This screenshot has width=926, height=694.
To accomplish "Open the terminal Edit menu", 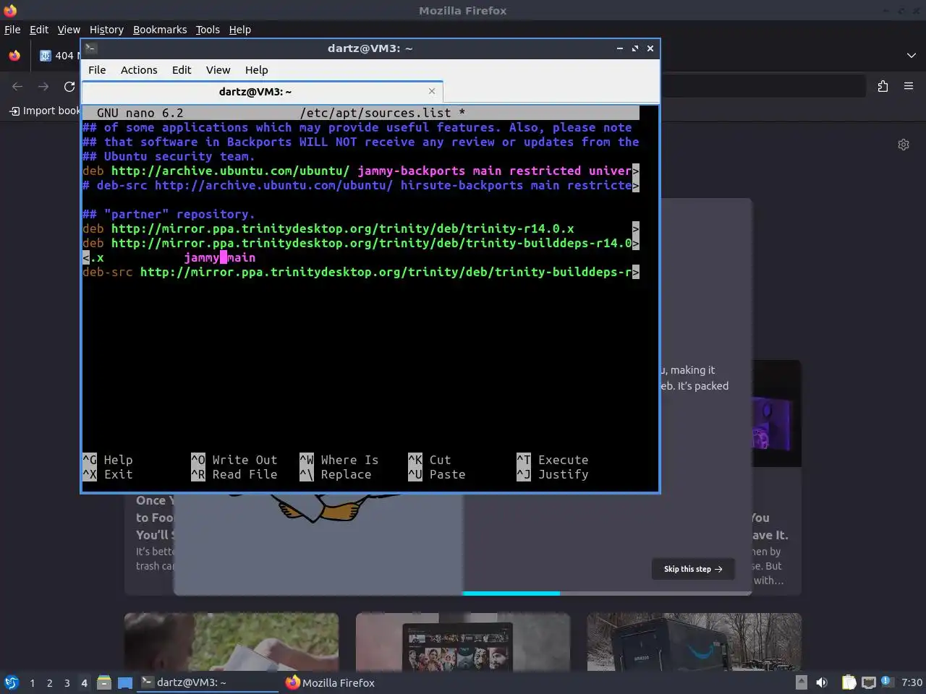I will tap(182, 70).
